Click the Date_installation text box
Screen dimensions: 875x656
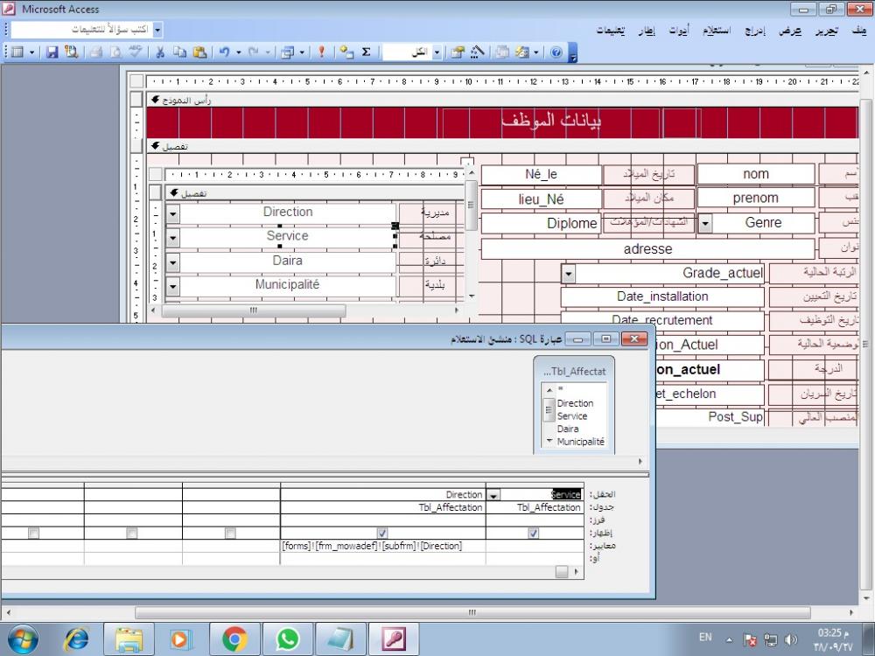coord(662,297)
